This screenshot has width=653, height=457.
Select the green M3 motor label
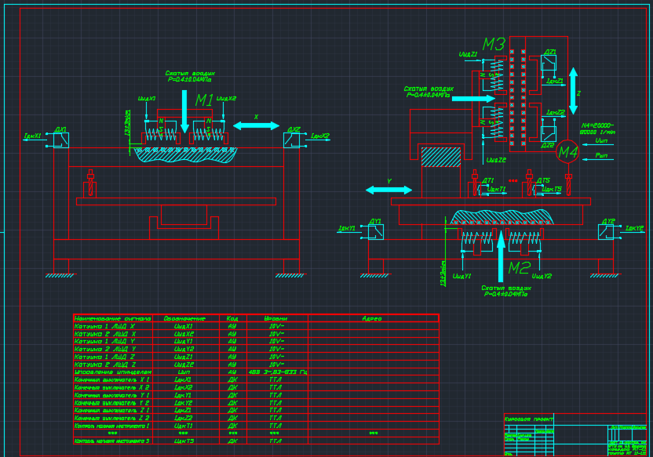coord(493,45)
